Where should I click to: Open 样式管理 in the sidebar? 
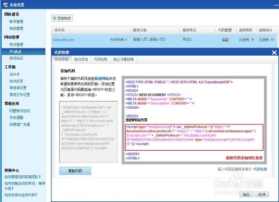point(16,45)
